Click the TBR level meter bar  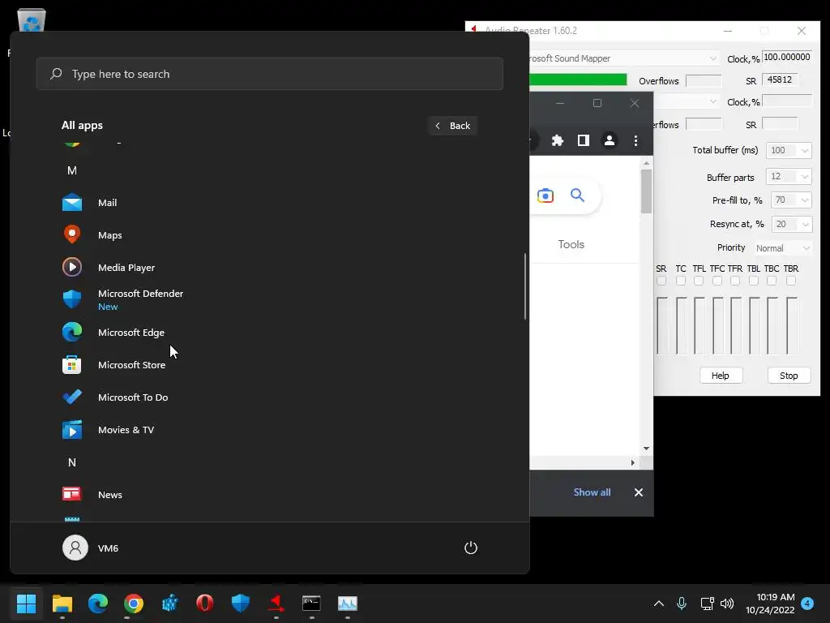coord(791,326)
